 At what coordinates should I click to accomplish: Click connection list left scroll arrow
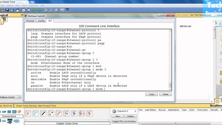26,120
